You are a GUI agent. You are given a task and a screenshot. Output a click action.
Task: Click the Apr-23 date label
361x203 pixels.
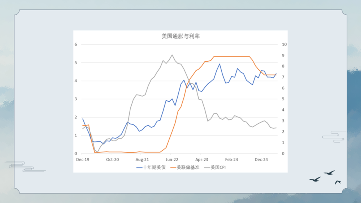[x=201, y=159]
